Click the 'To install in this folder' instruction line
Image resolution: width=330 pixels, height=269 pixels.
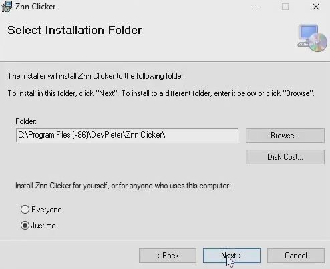(161, 93)
